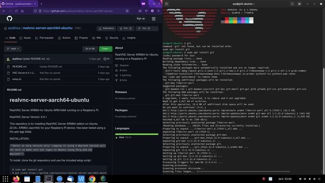Close the GitHub browser tab
The width and height of the screenshot is (325, 183).
(35, 4)
